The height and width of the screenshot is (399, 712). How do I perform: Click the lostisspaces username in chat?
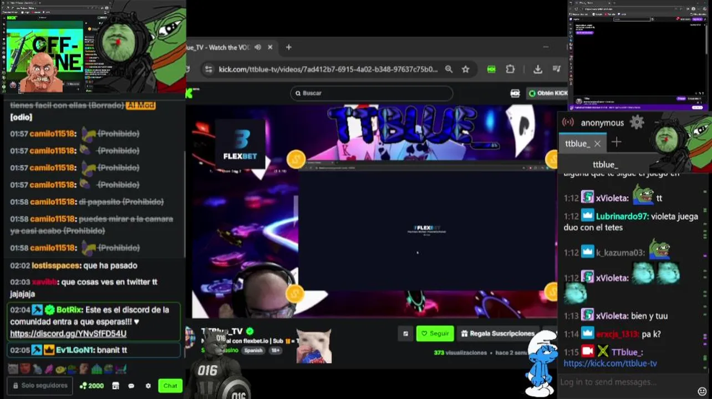56,265
